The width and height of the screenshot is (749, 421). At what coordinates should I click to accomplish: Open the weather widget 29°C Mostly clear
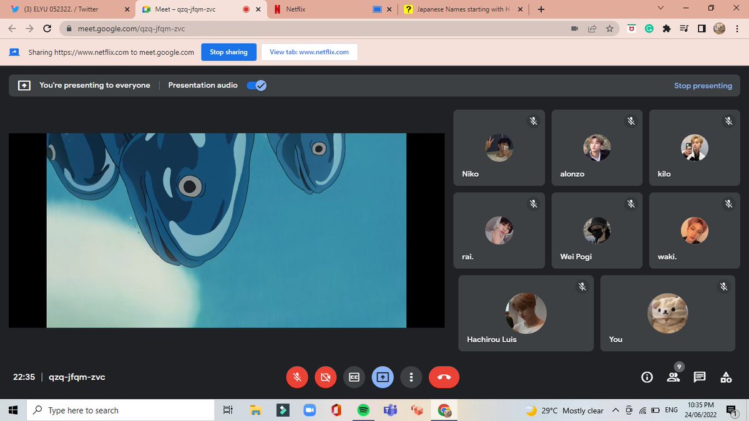click(x=564, y=410)
